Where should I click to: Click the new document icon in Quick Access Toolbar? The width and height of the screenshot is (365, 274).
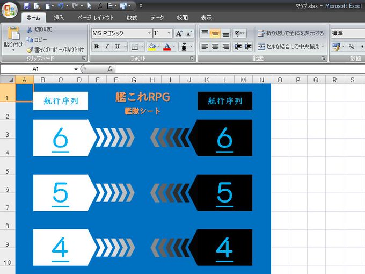pyautogui.click(x=48, y=6)
